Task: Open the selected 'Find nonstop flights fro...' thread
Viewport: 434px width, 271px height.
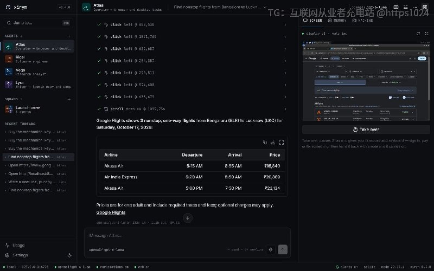Action: (38, 157)
